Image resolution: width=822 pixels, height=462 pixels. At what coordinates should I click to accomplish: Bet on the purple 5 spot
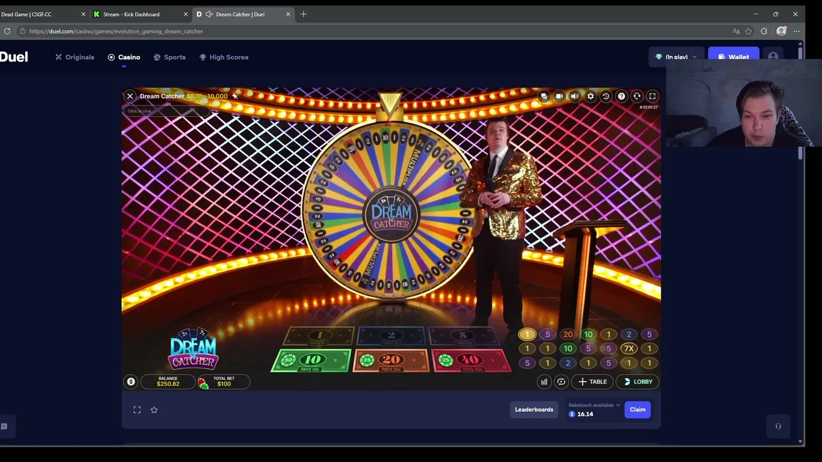tap(462, 336)
